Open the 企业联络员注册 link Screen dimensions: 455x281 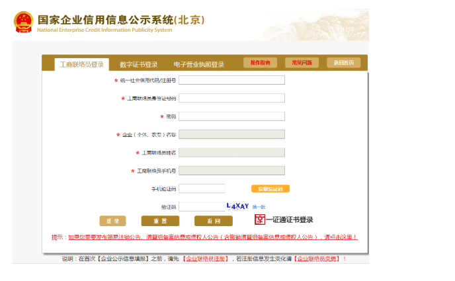(206, 259)
